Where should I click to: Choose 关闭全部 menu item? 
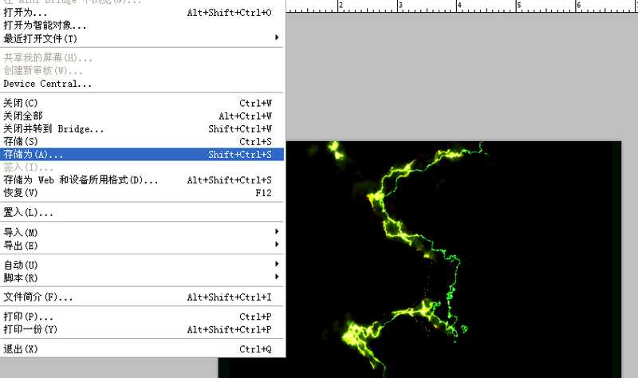[x=23, y=116]
